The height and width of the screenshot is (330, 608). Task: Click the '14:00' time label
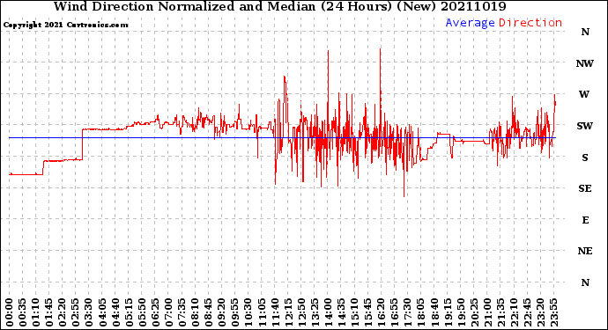tap(328, 312)
